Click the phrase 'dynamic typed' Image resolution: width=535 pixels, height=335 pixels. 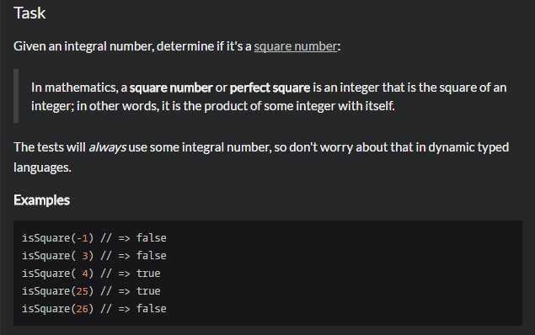tap(468, 147)
